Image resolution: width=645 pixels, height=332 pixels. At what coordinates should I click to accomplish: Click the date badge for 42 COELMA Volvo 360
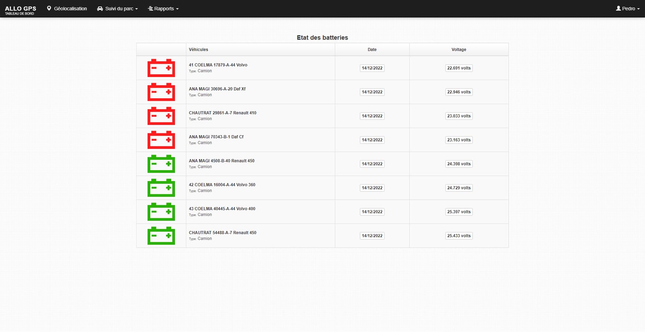click(x=372, y=188)
